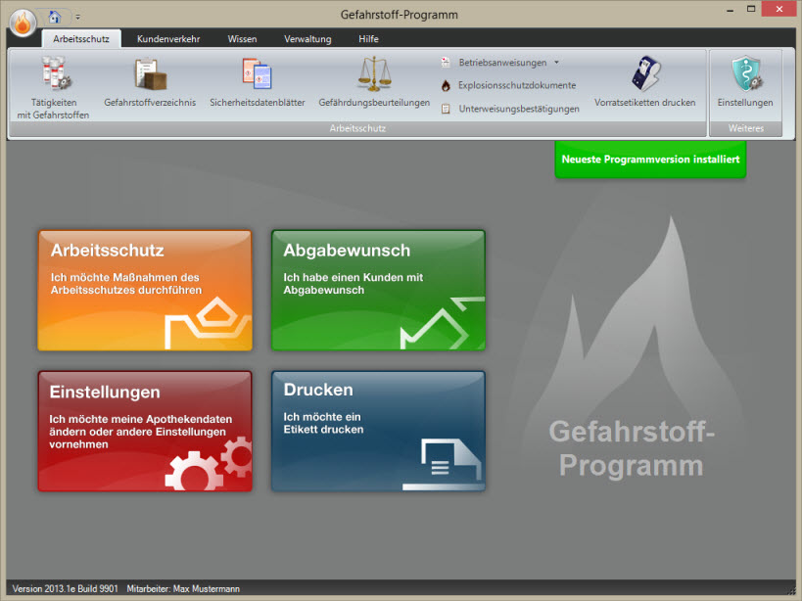
Task: Click the Explosionsschutzdokumente label
Action: (x=517, y=85)
